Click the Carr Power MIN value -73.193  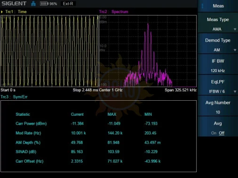(151, 124)
